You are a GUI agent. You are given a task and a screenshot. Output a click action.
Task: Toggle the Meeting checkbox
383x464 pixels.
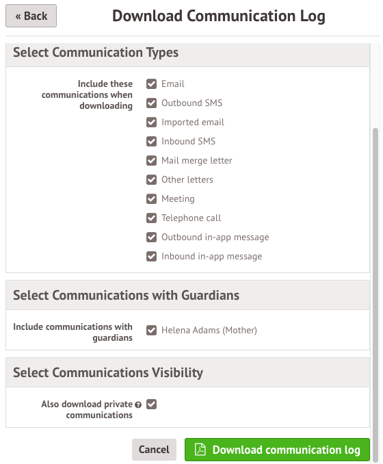[151, 199]
